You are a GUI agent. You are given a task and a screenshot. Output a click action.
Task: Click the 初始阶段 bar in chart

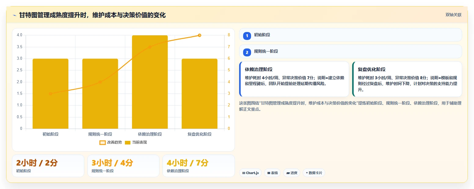(50, 94)
